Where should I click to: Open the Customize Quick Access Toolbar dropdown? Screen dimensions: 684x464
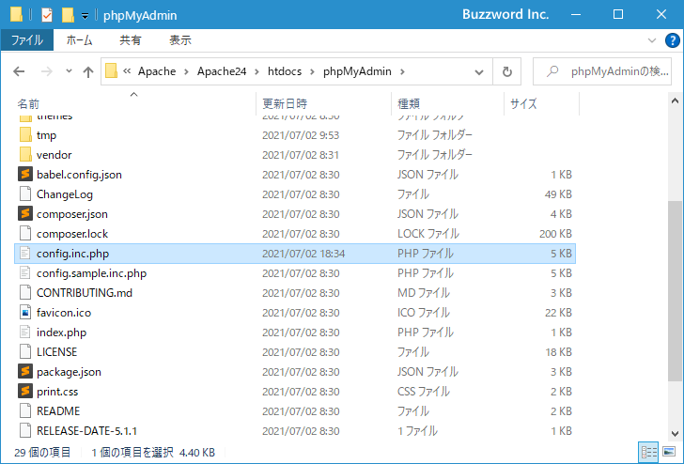click(x=85, y=16)
